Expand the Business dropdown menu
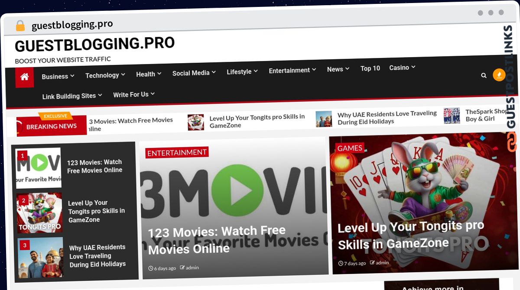Viewport: 520px width, 290px height. 58,77
